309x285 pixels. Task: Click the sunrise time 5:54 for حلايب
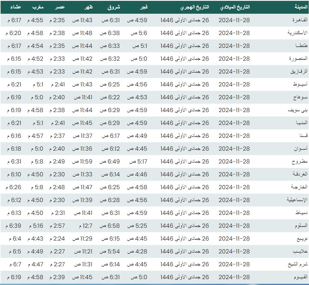[x=111, y=251]
